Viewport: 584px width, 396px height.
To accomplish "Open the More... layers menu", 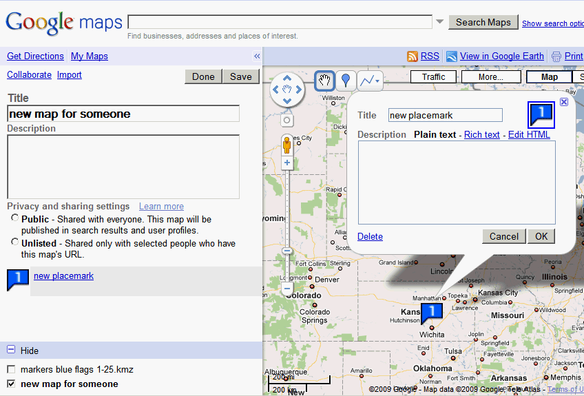I will [x=491, y=76].
